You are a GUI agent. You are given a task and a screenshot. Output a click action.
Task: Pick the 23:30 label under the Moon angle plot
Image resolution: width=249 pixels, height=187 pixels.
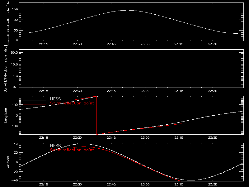(213, 91)
